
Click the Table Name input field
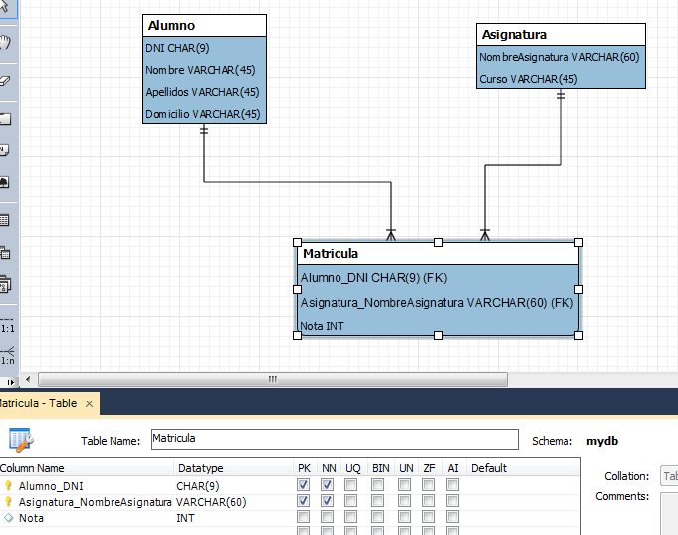(x=334, y=439)
